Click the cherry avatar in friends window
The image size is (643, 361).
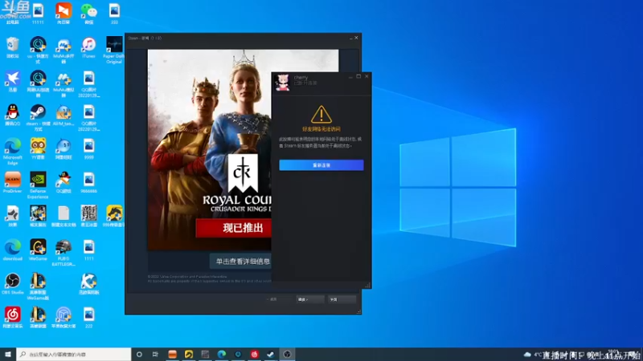point(283,82)
